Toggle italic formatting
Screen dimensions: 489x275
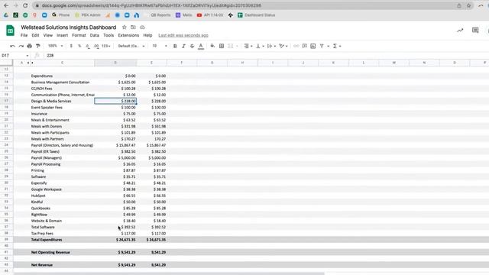183,46
